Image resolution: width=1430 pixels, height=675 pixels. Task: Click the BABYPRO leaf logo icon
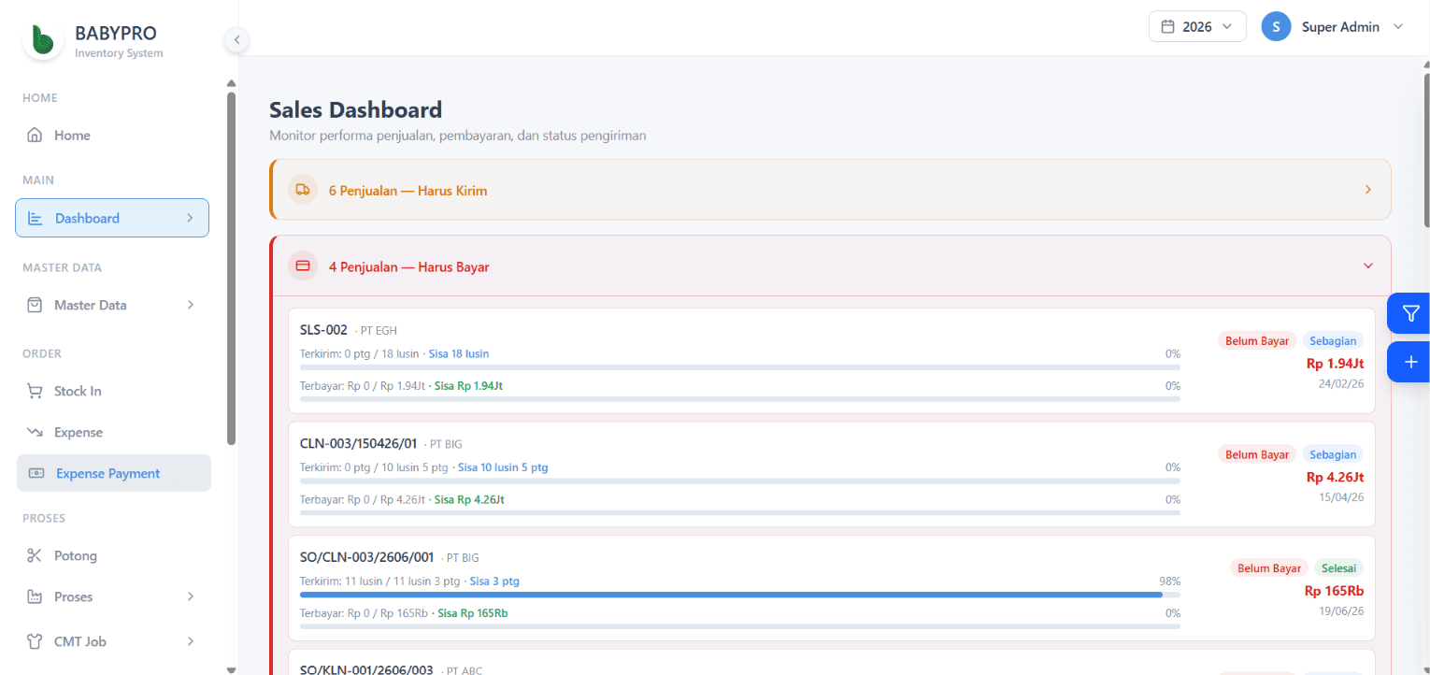tap(42, 40)
